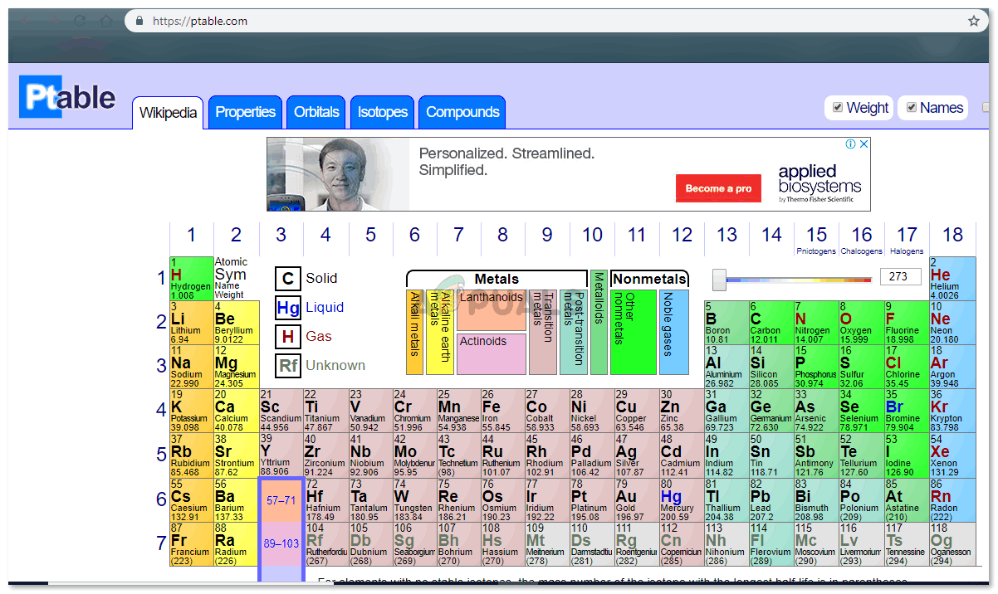The height and width of the screenshot is (594, 998).
Task: Highlight the Alkali metals category
Action: (x=414, y=332)
